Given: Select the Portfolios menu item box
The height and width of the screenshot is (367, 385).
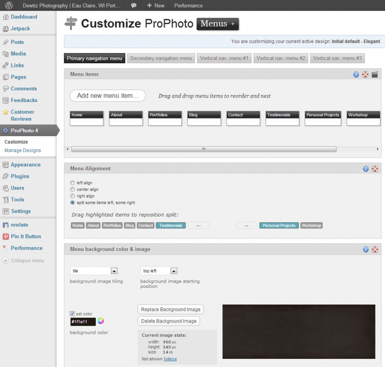Looking at the screenshot, I should pyautogui.click(x=165, y=118).
